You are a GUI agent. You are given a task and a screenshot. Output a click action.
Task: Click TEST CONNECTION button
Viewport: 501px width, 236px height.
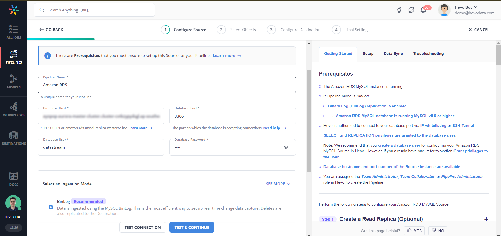coord(143,227)
